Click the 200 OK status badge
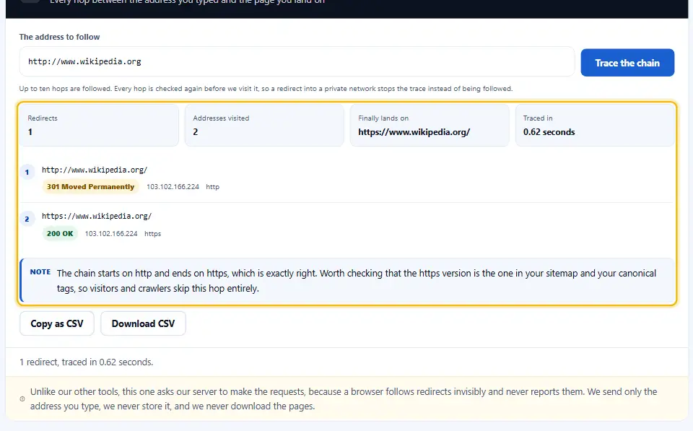Viewport: 693px width, 431px height. coord(60,233)
